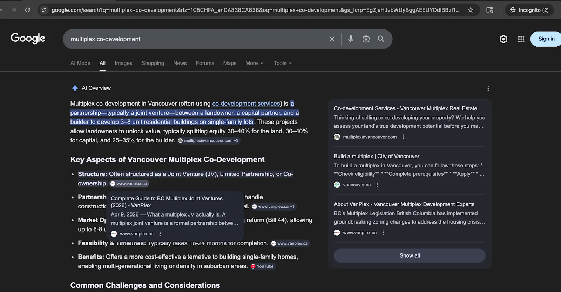Bookmark this page with the star icon

471,10
